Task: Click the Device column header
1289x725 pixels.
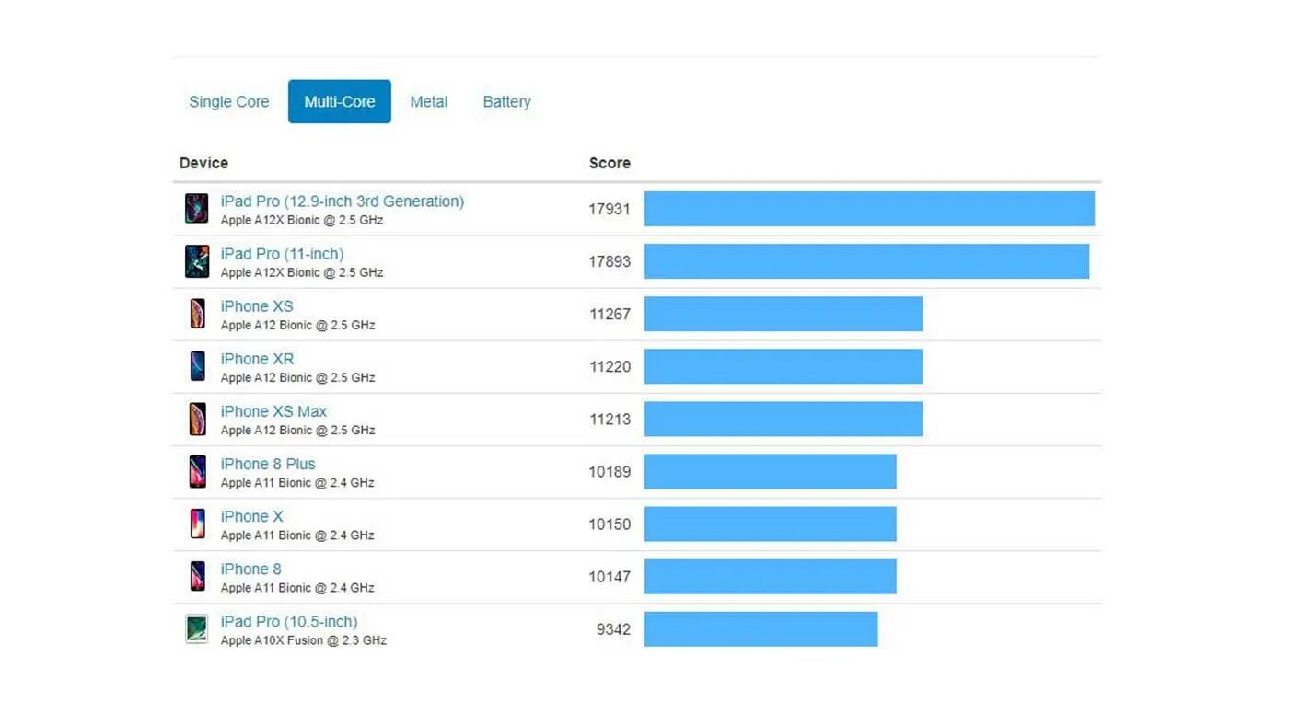Action: [203, 163]
